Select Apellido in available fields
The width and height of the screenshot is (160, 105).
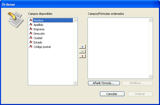pyautogui.click(x=38, y=25)
